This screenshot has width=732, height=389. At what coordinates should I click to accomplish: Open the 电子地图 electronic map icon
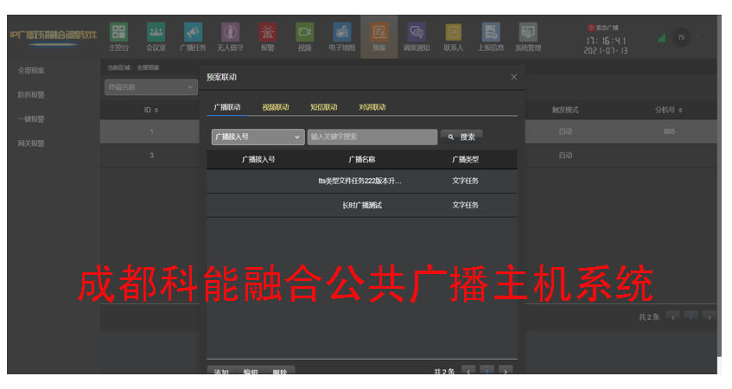[x=341, y=37]
